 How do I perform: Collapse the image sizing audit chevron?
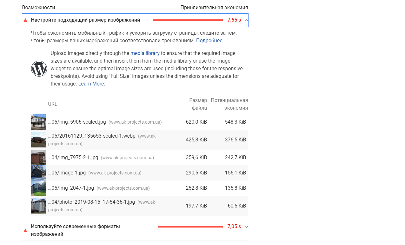point(246,20)
